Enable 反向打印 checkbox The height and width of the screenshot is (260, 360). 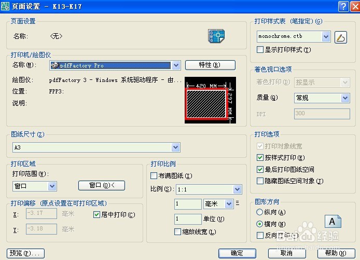[x=260, y=235]
